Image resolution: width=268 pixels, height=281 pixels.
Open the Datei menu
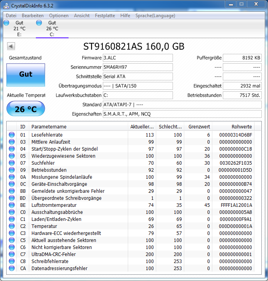[x=11, y=16]
